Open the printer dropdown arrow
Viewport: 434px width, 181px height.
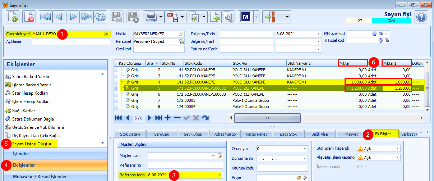pyautogui.click(x=161, y=17)
